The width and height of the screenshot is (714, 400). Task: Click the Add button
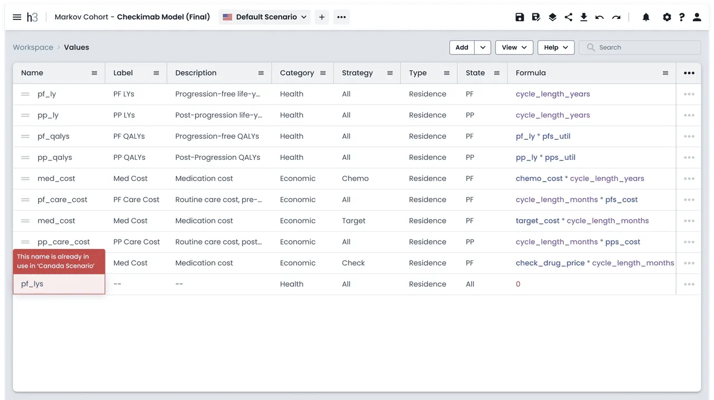coord(462,47)
